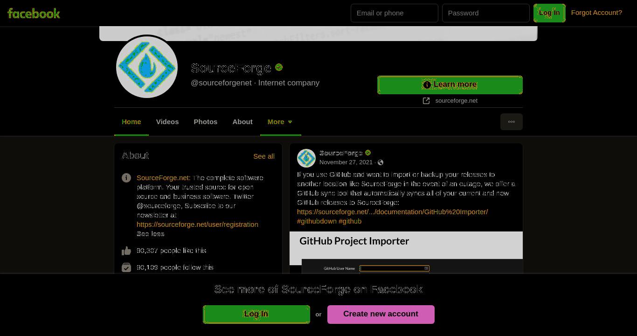Click the #github hashtag
The width and height of the screenshot is (637, 336).
pos(350,221)
